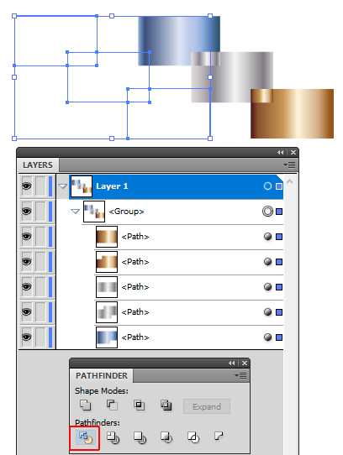Hide the blue gradient <Path>
Image resolution: width=343 pixels, height=455 pixels.
pyautogui.click(x=26, y=337)
